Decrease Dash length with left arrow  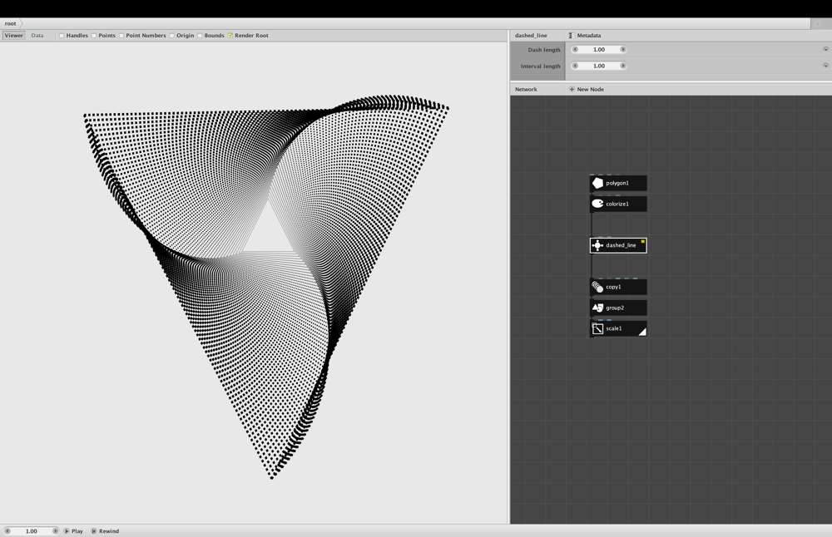575,49
